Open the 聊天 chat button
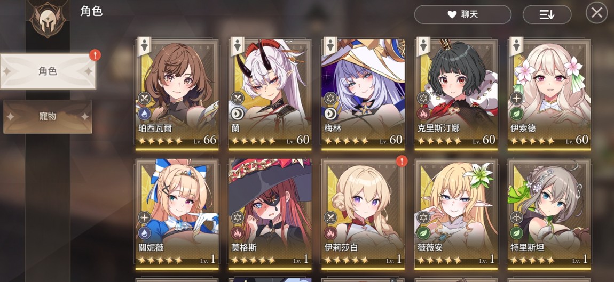The height and width of the screenshot is (282, 614). click(463, 14)
